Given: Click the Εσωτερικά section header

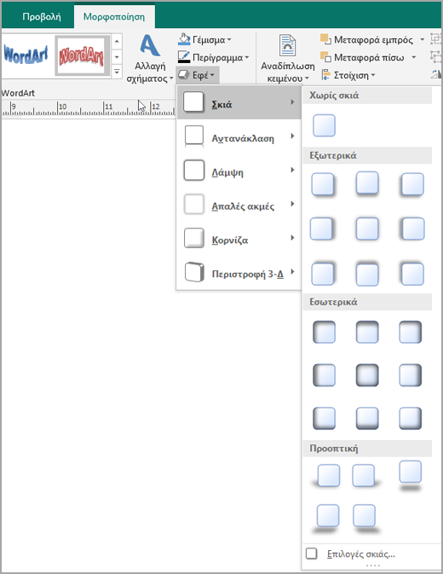Looking at the screenshot, I should (x=367, y=302).
